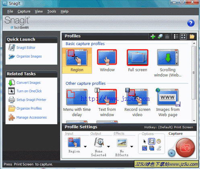Screen dimensions: 200x169
Task: Open capture mode dropdown beside Capture button
Action: click(x=171, y=153)
